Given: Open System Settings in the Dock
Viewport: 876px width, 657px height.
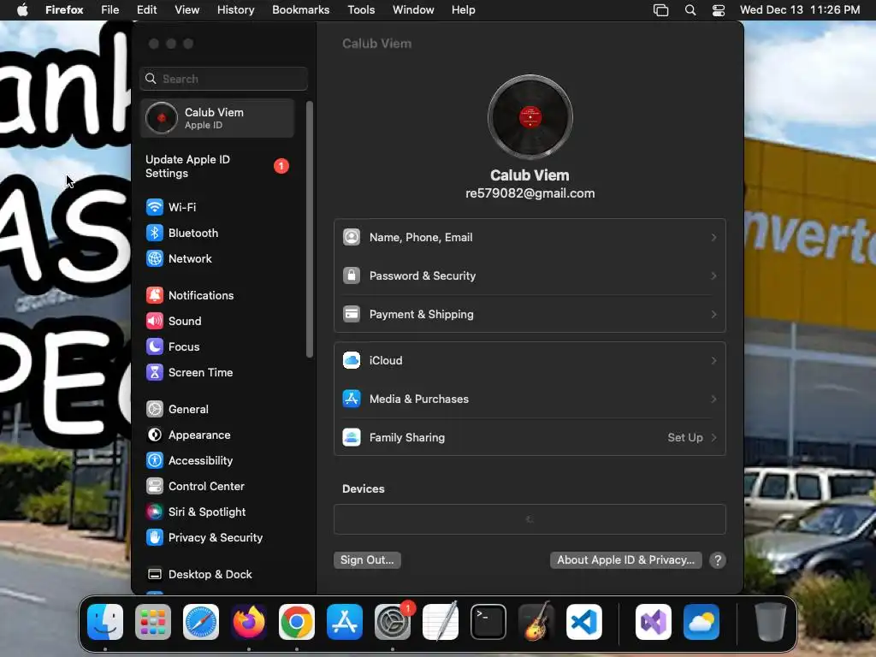Looking at the screenshot, I should [x=393, y=623].
